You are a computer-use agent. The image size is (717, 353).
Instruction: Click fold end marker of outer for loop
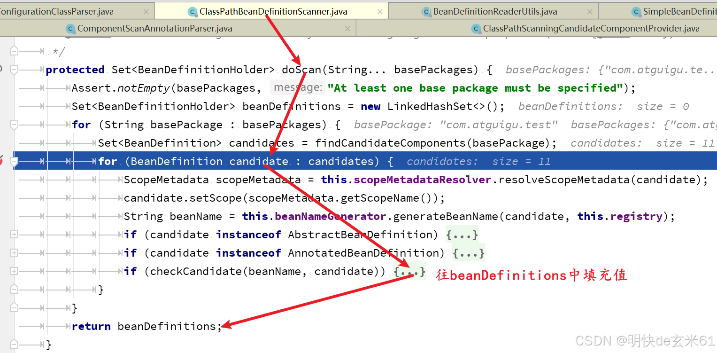(14, 308)
